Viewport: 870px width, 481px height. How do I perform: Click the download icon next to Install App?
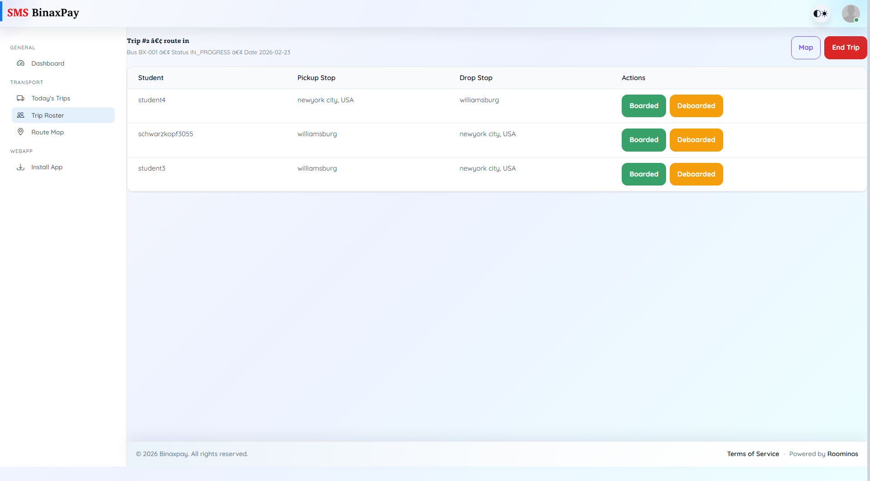[x=21, y=167]
